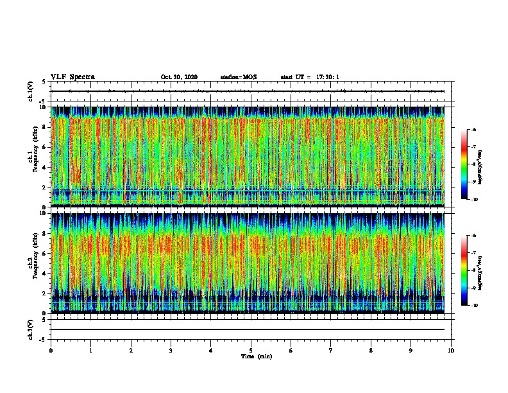The height and width of the screenshot is (393, 508).
Task: Click the '-10' label on ch.2 color bar
Action: (475, 306)
